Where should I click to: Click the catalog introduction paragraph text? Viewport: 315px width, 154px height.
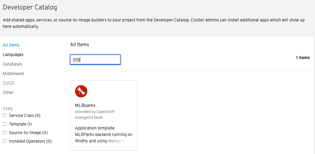(154, 23)
